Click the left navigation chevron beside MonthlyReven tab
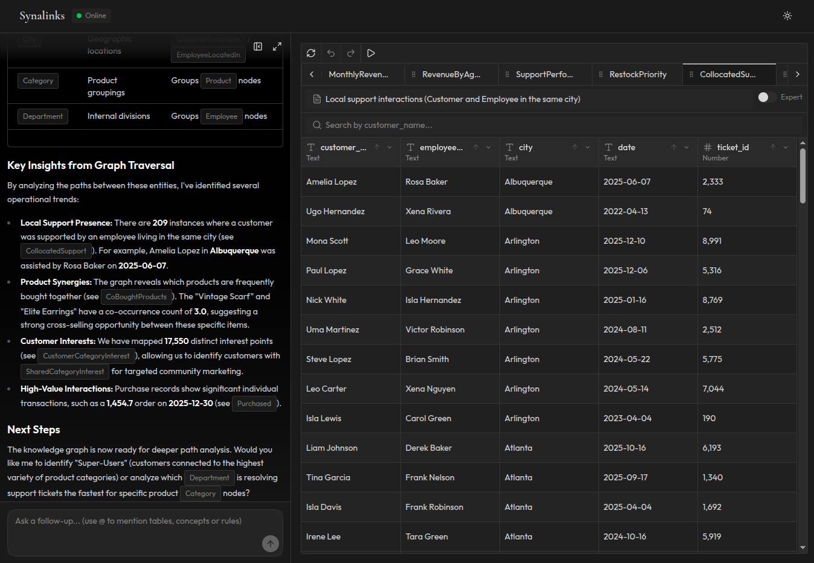The width and height of the screenshot is (814, 563). [x=312, y=74]
